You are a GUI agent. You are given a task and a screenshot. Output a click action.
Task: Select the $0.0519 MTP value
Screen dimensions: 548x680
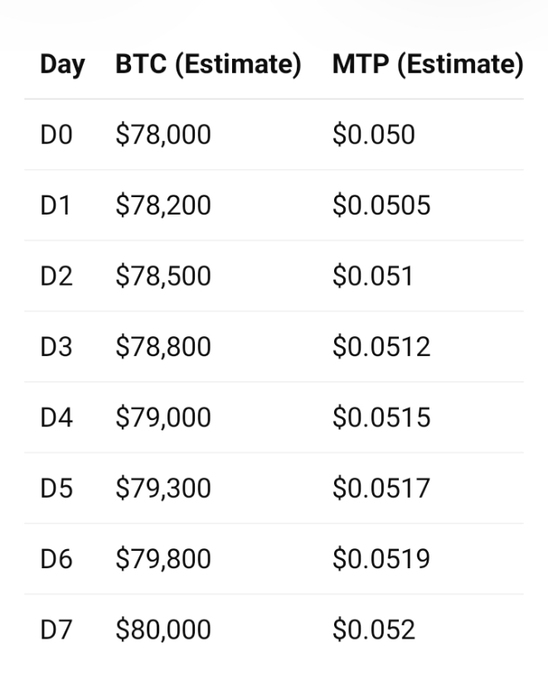click(x=381, y=559)
